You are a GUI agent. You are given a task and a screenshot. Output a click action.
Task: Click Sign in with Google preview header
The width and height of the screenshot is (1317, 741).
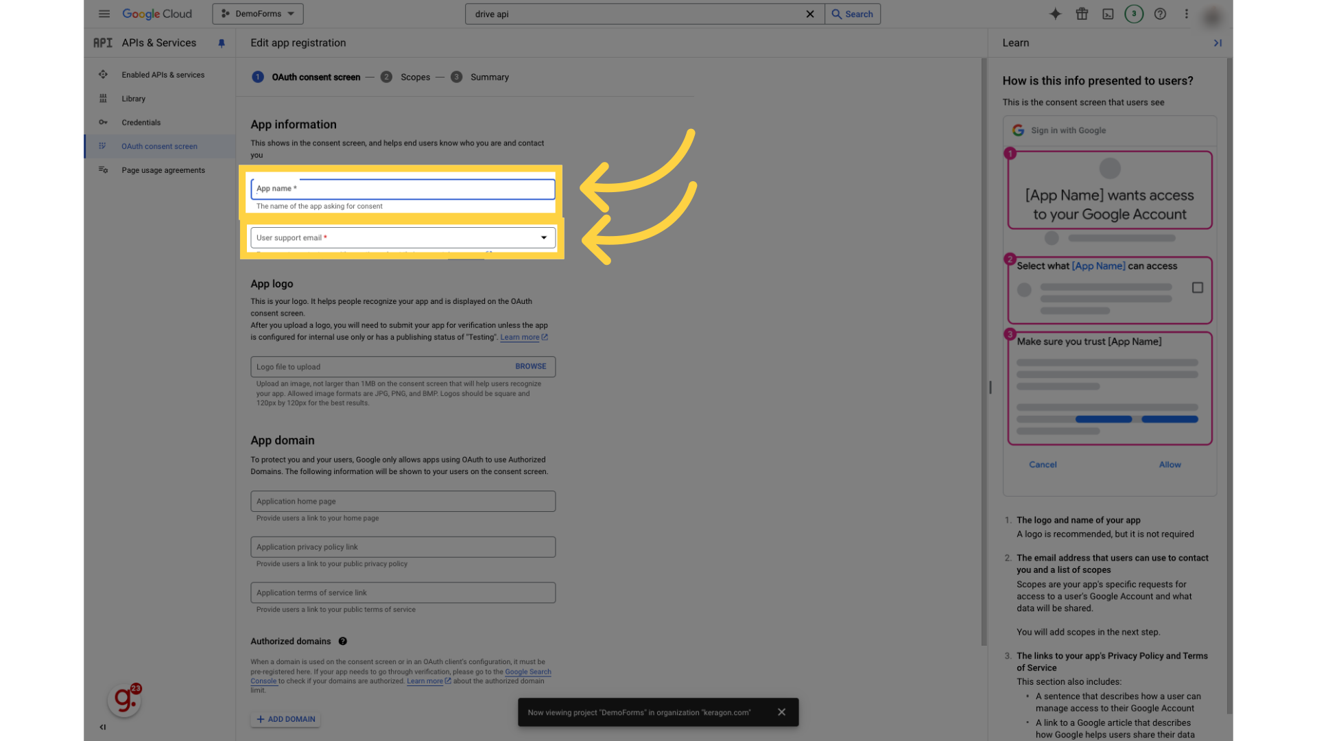click(x=1109, y=130)
